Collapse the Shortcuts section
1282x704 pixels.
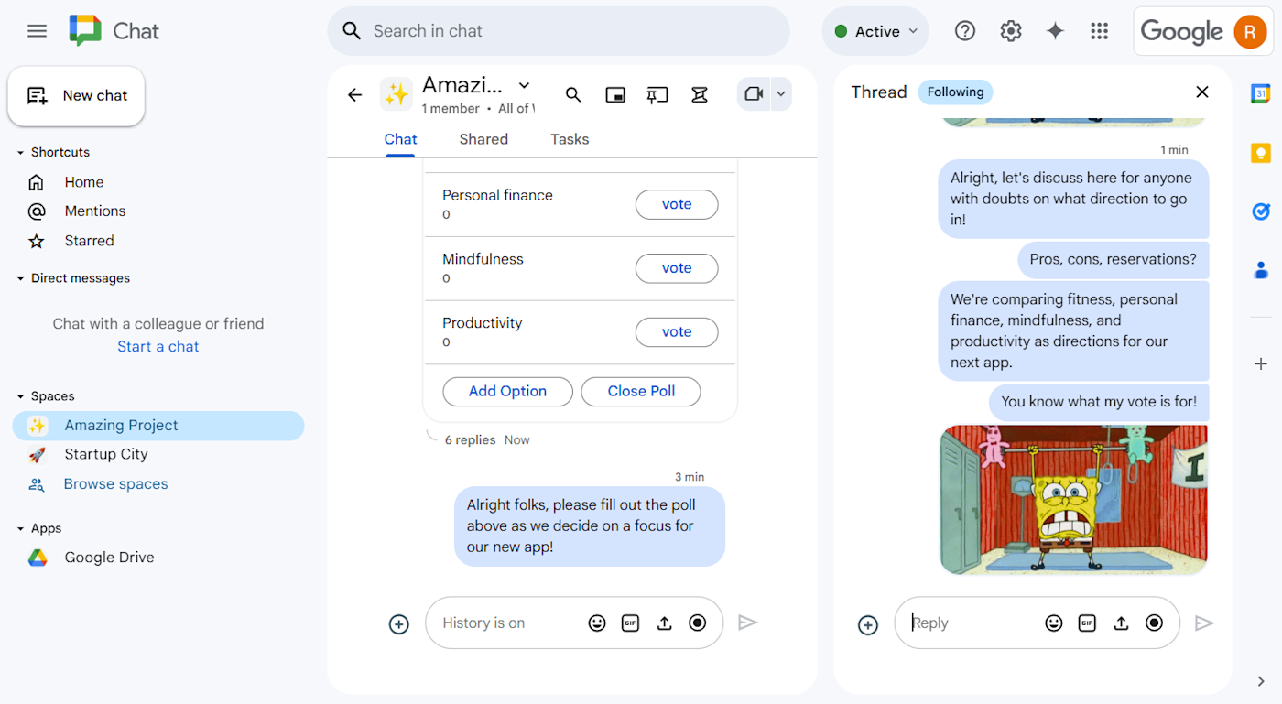(21, 152)
